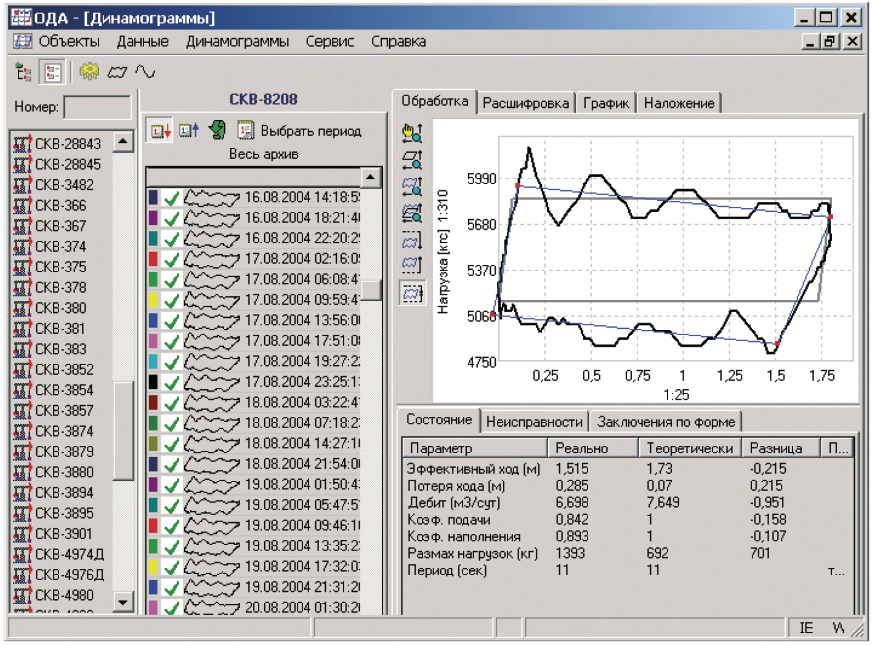This screenshot has height=646, width=872.
Task: Select the pump icon next to СКВ-3901
Action: click(22, 533)
